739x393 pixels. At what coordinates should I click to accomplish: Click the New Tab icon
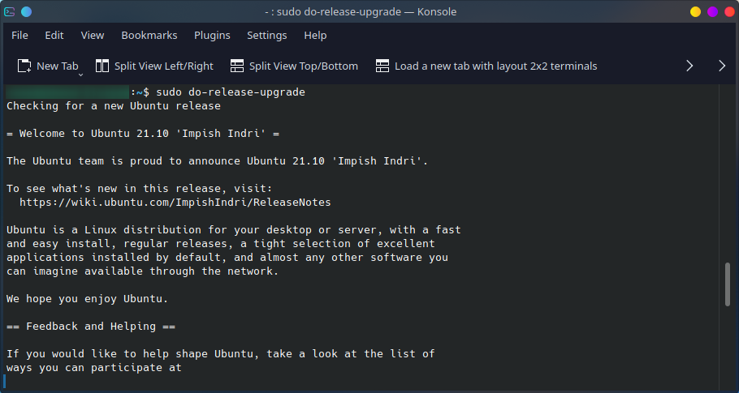(24, 66)
